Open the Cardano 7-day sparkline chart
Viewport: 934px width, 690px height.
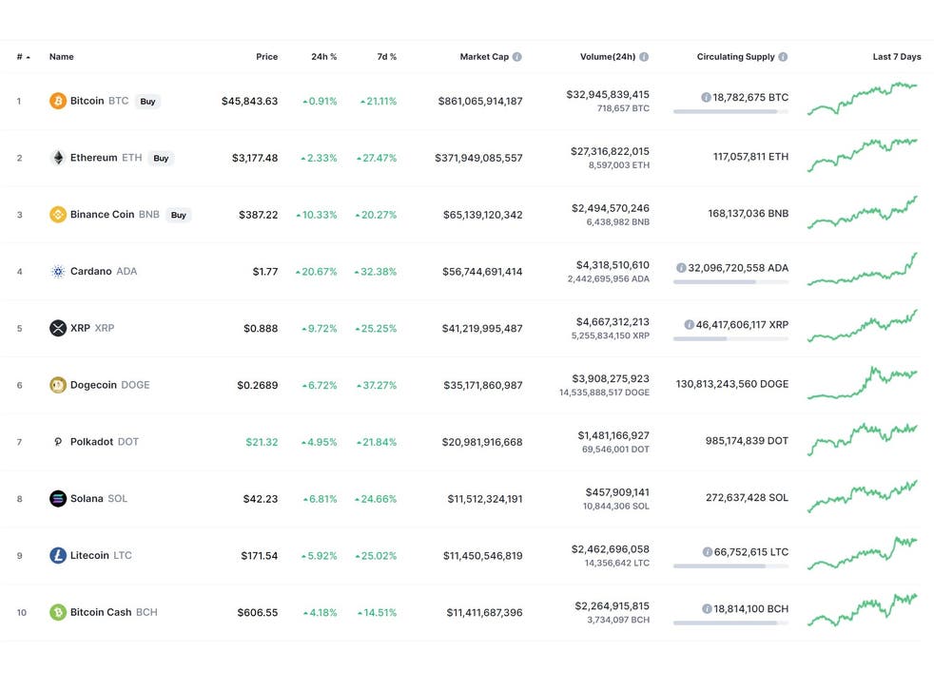863,269
